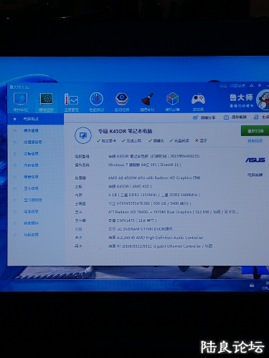Launch 性能测试 gauge icon
This screenshot has width=269, height=358.
pos(97,99)
